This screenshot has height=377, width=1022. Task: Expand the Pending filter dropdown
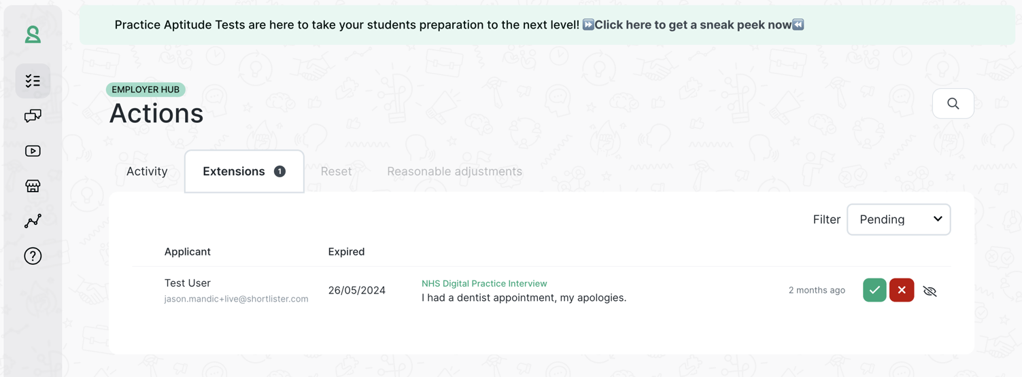(898, 219)
